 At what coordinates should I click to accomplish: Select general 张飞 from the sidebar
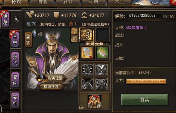[x=15, y=60]
